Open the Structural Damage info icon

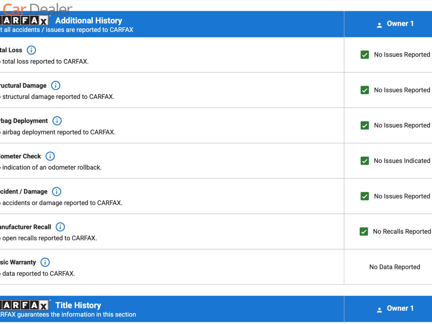pos(56,86)
